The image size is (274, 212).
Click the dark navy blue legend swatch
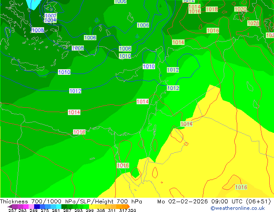37,206
